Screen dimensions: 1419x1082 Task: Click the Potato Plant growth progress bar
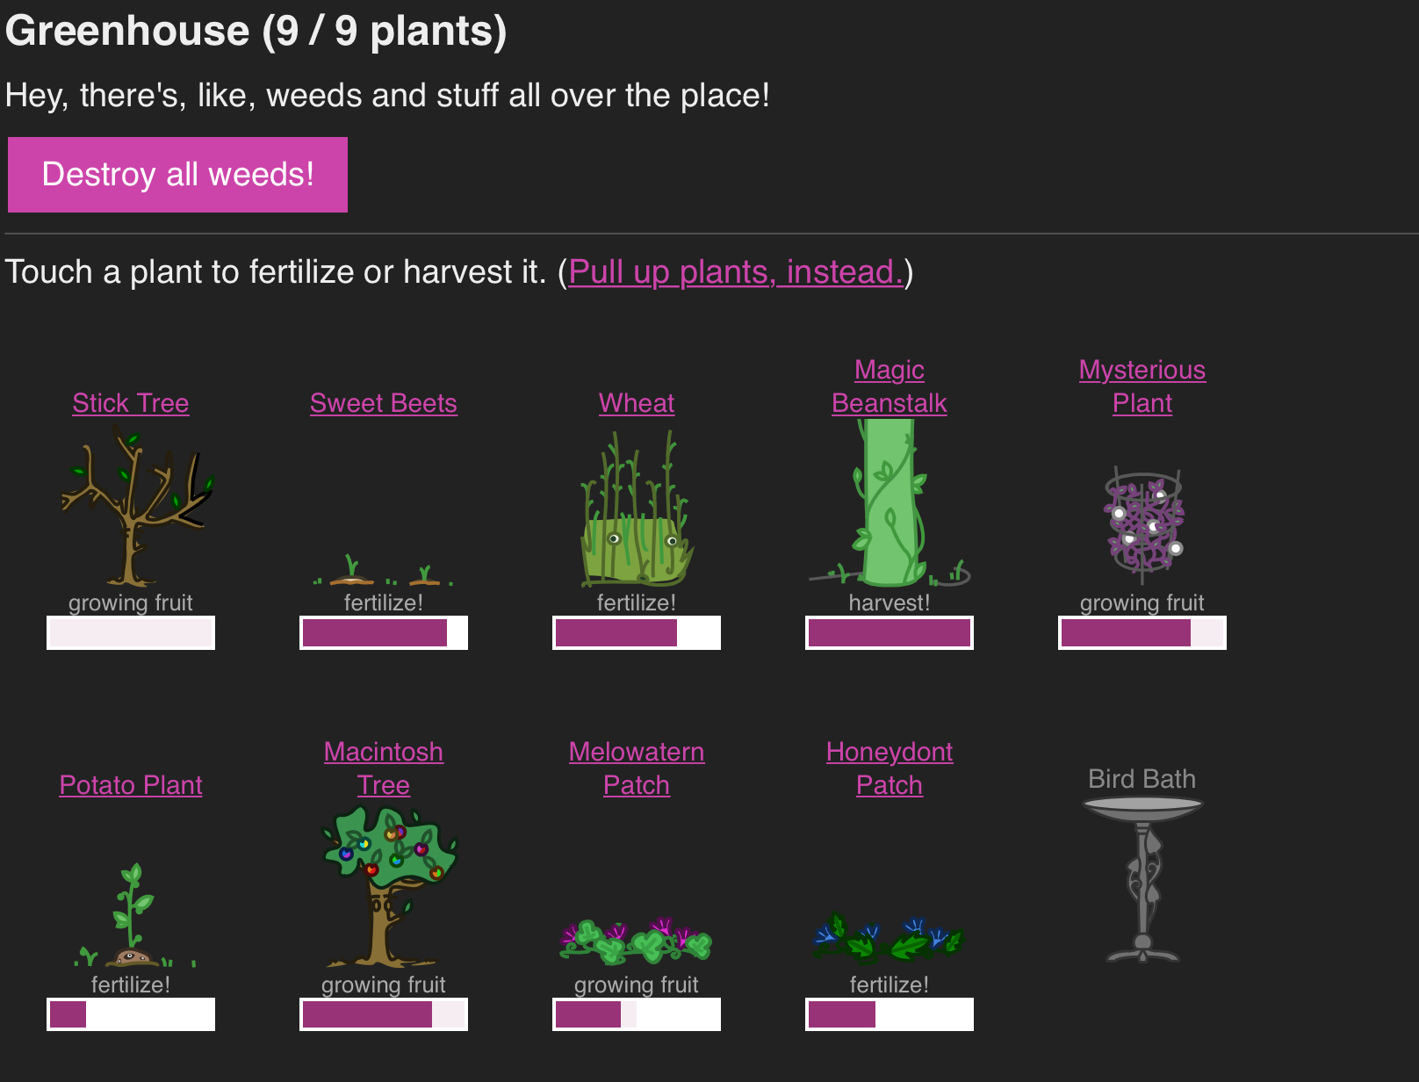click(131, 1014)
